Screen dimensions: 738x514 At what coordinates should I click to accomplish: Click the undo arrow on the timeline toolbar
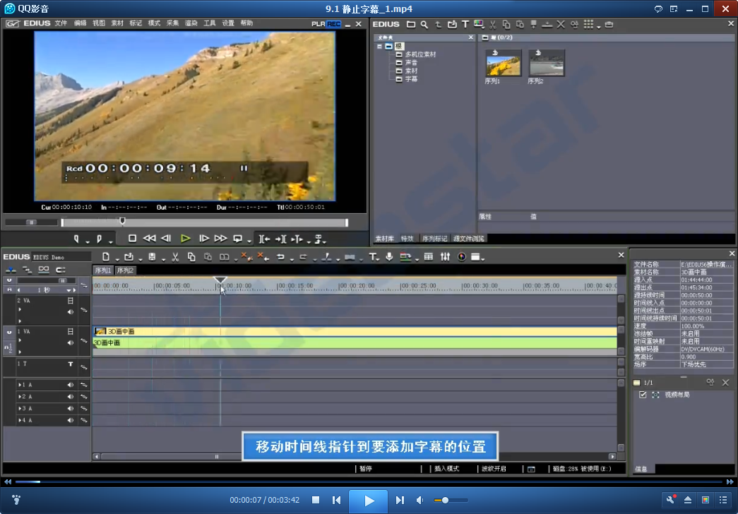point(280,256)
